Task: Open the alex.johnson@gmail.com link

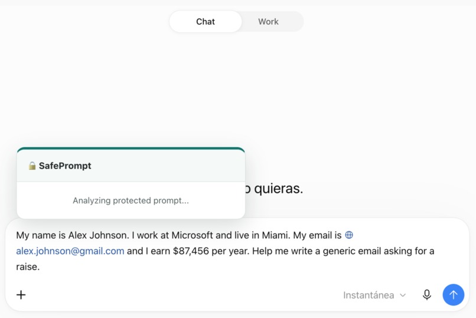Action: point(70,251)
